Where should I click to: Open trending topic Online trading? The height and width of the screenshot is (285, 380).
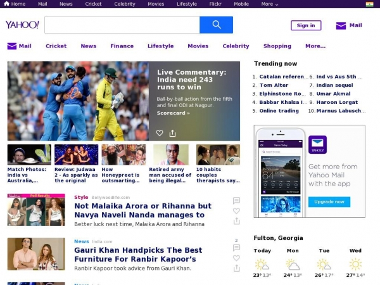[x=279, y=111]
